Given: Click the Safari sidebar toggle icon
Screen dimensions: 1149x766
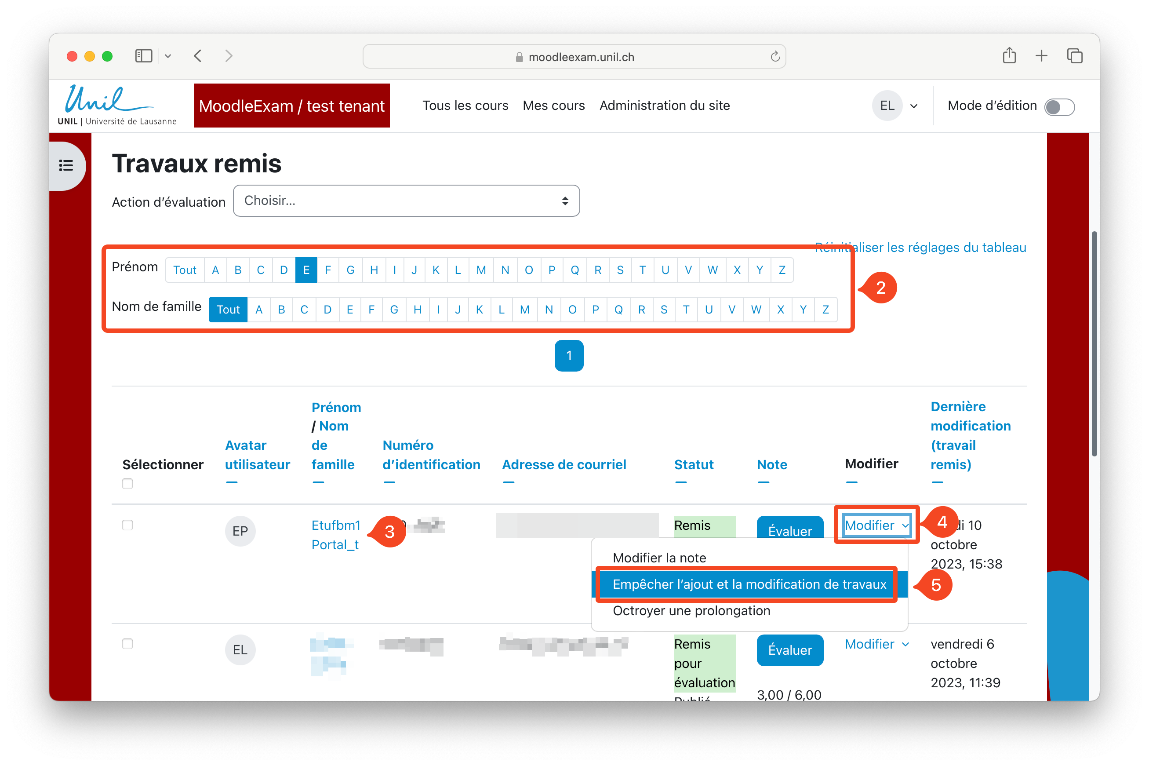Looking at the screenshot, I should (144, 56).
